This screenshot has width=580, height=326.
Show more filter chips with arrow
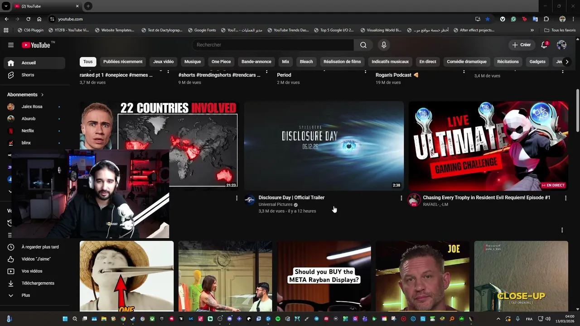point(566,62)
